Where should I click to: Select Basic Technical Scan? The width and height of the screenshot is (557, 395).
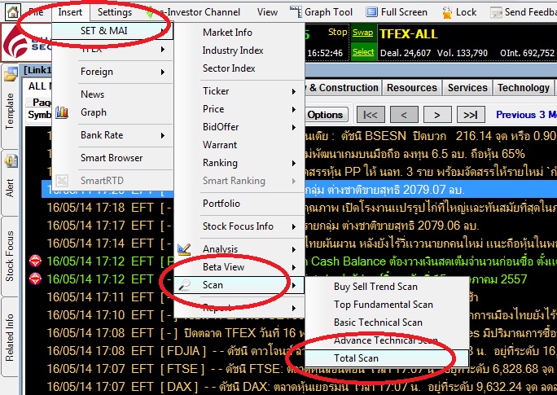coord(378,323)
